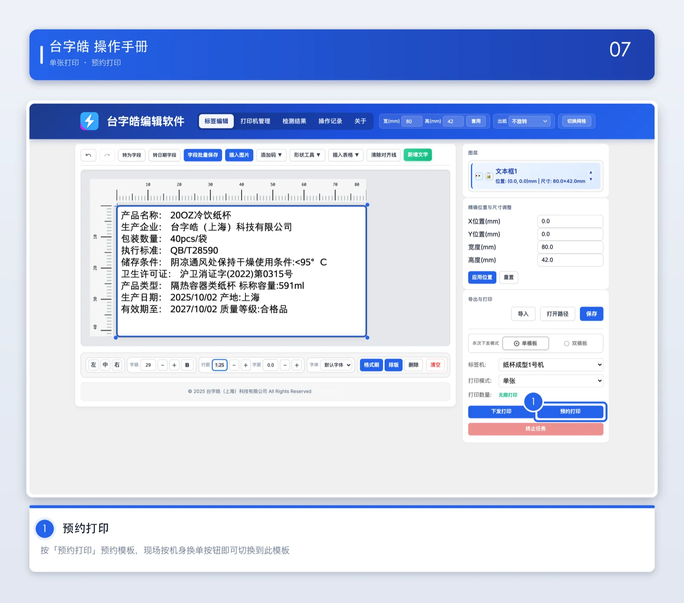The width and height of the screenshot is (684, 603).
Task: Click 格式刷 button
Action: [371, 365]
